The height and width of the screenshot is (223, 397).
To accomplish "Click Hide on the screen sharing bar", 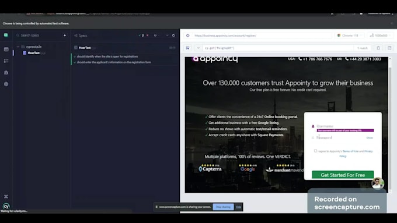I will [238, 207].
